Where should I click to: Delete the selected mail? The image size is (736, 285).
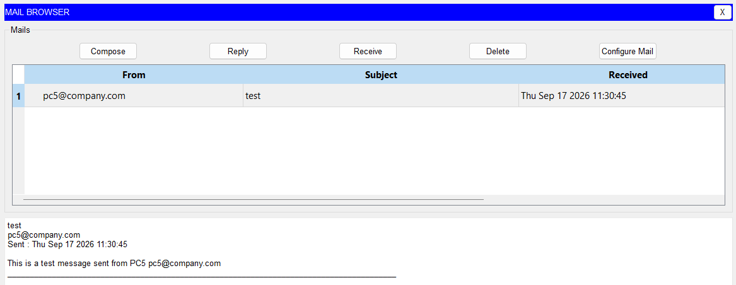point(498,51)
